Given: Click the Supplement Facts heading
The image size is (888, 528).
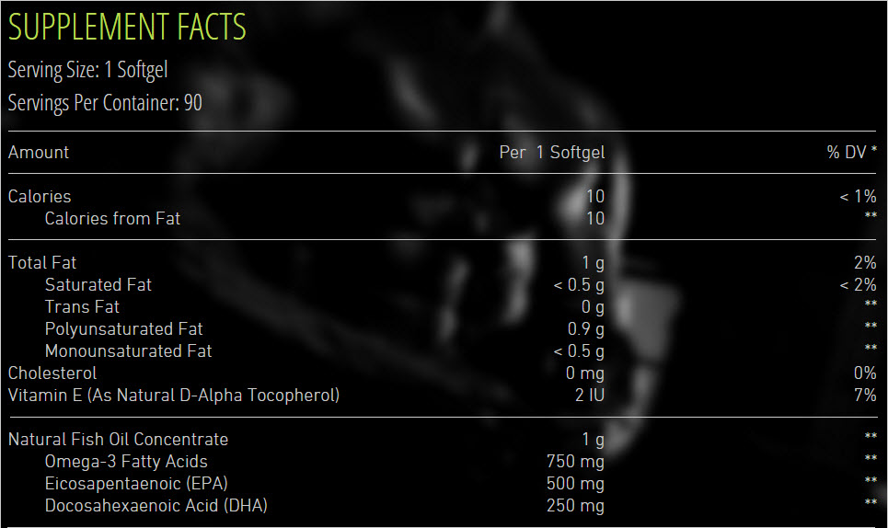Looking at the screenshot, I should (127, 28).
